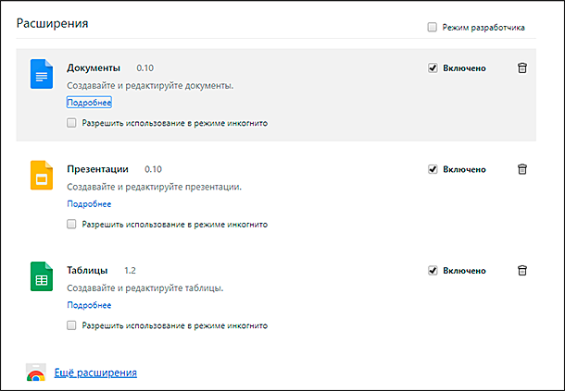Viewport: 565px width, 391px height.
Task: Open Подробнее link under Презентации
Action: click(89, 204)
